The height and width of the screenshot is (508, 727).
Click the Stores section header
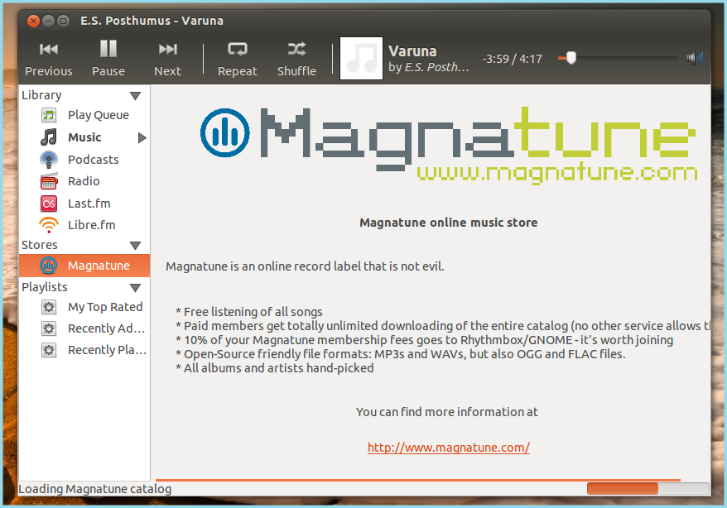(x=40, y=245)
